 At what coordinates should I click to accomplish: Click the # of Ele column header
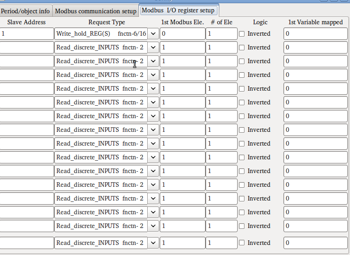click(222, 22)
